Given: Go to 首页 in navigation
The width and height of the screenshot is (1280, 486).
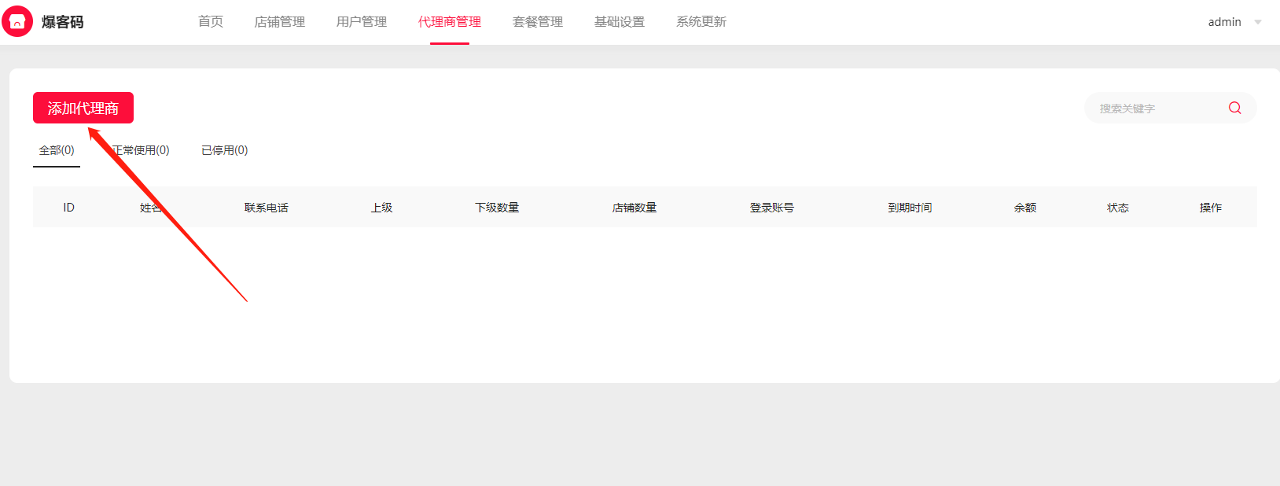Looking at the screenshot, I should (211, 22).
